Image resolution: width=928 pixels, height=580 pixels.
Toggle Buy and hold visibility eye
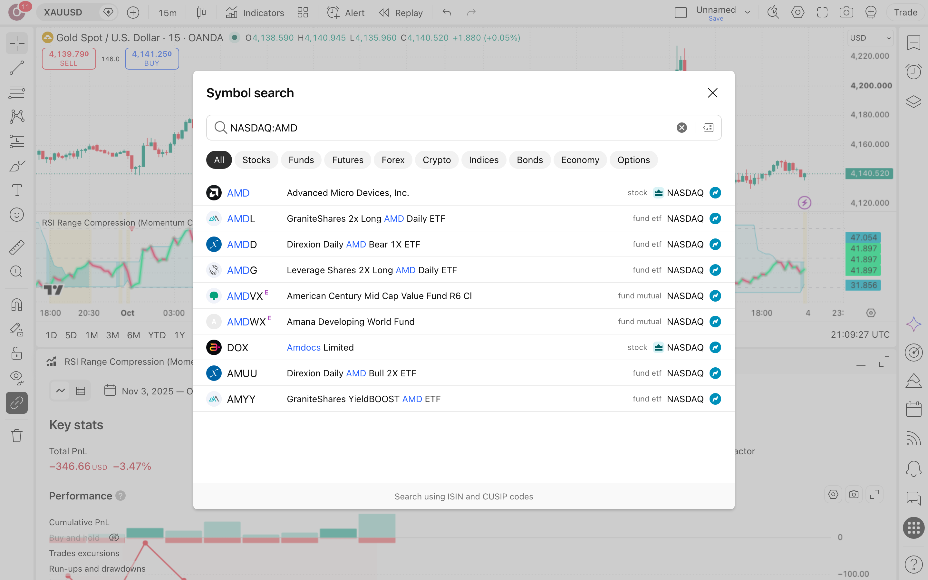(114, 537)
